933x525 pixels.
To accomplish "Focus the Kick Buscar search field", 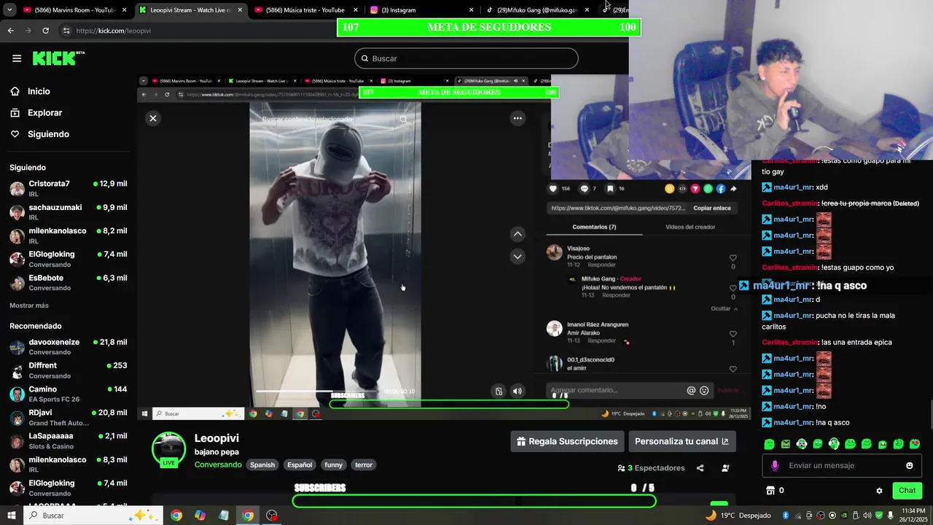I will tap(466, 58).
